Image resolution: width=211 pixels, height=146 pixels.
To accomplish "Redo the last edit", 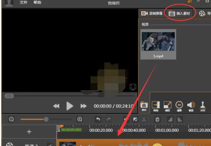I will click(x=109, y=119).
